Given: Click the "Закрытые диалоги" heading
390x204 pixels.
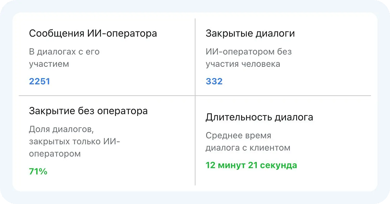Looking at the screenshot, I should pyautogui.click(x=250, y=34).
